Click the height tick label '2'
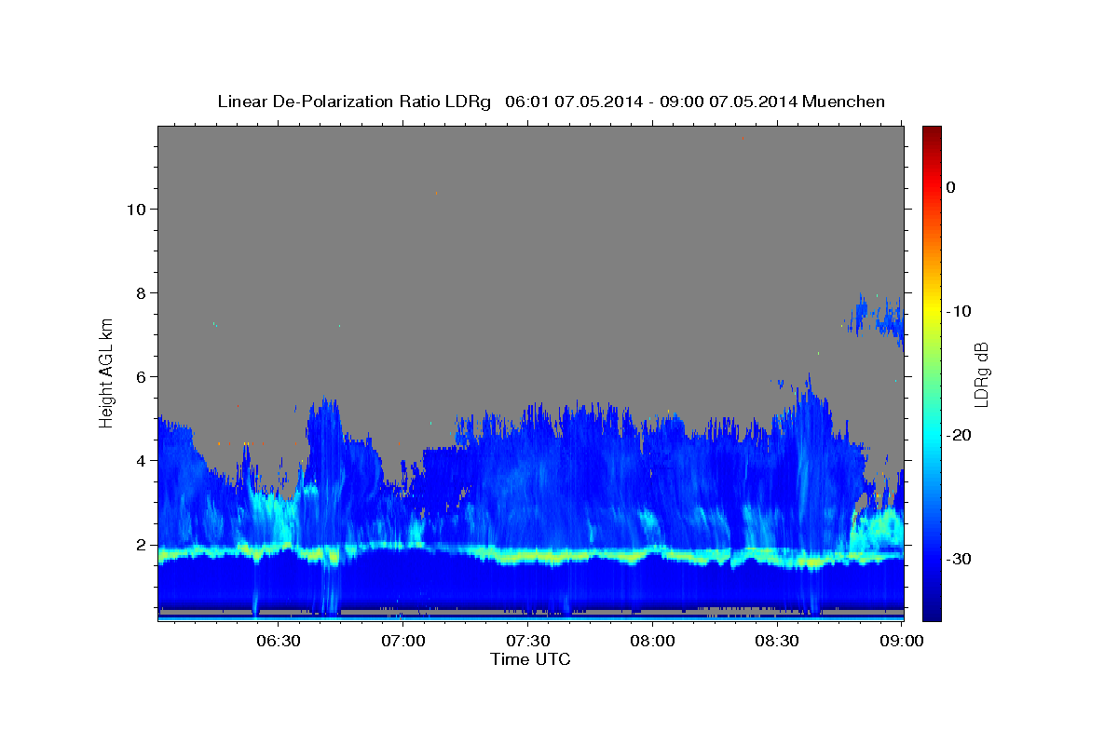Screen dimensions: 1118x745 point(141,544)
